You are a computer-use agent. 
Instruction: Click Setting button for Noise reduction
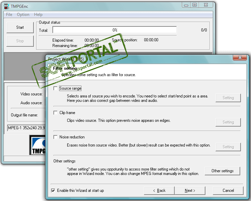pos(228,147)
